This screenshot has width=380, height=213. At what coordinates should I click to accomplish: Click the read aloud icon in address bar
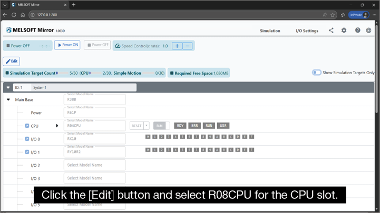pyautogui.click(x=325, y=15)
